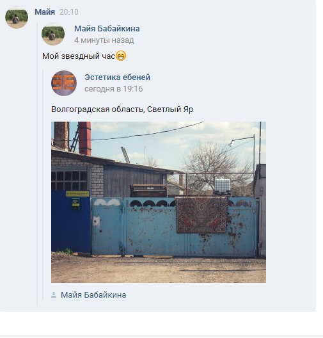Screen dimensions: 323x338
Task: Click the 20:10 message time
Action: click(69, 12)
